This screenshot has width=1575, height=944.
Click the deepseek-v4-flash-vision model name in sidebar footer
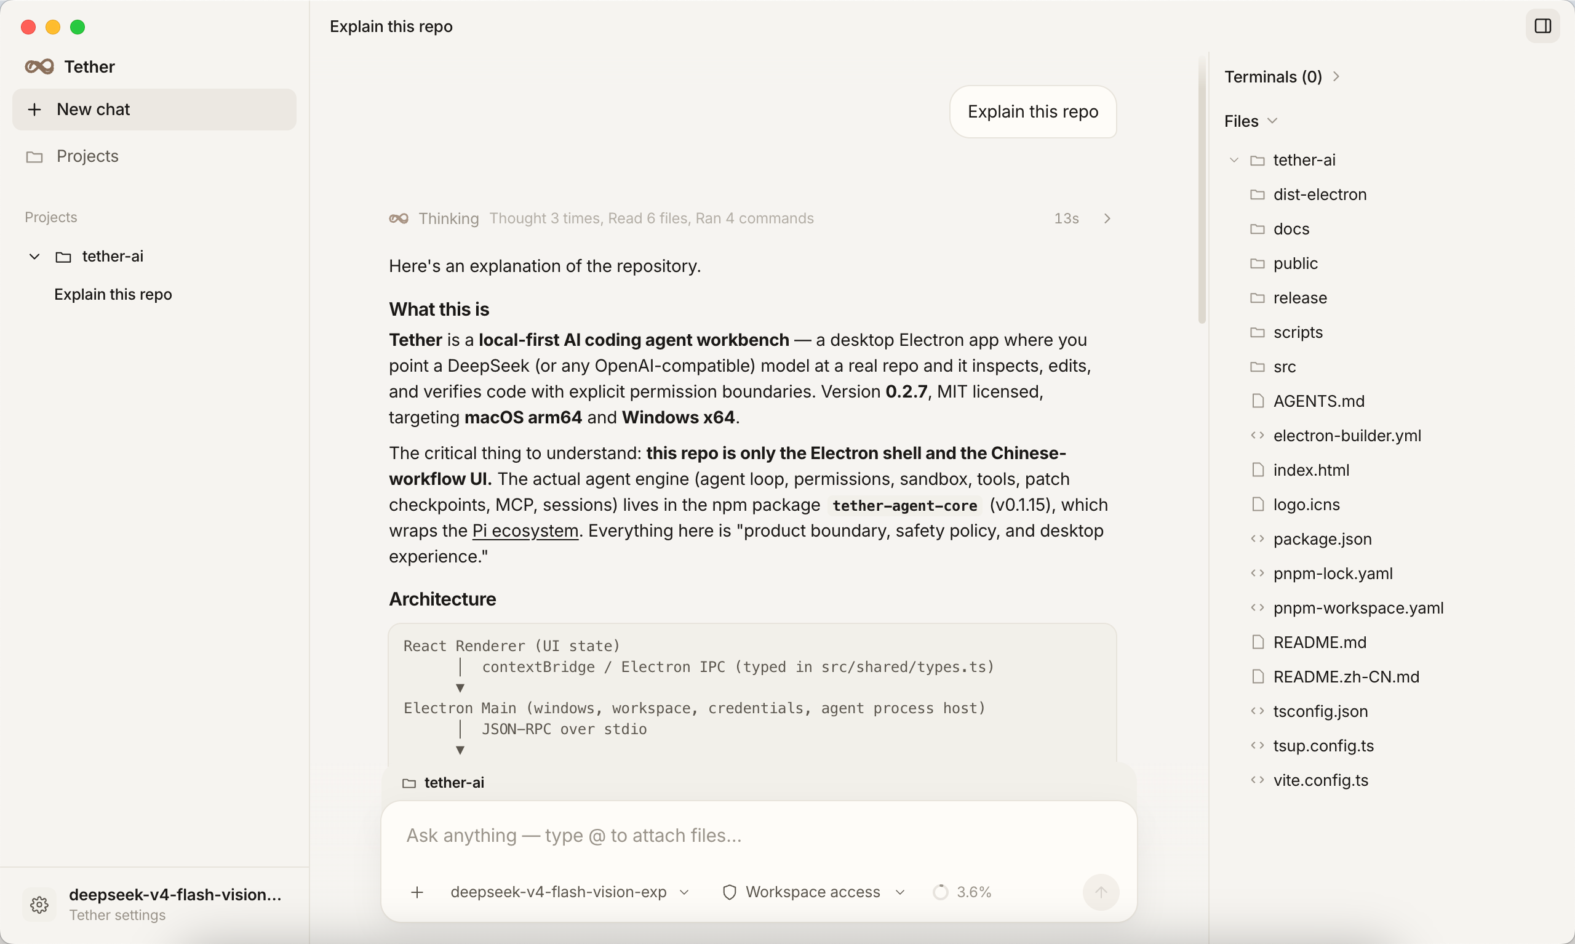pos(175,894)
